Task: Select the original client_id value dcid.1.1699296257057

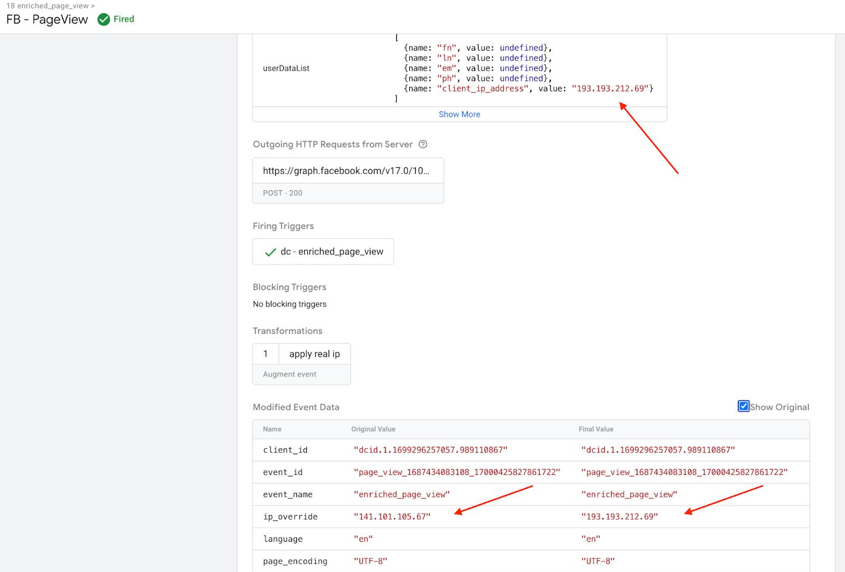Action: click(430, 450)
